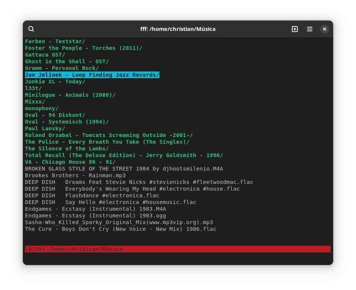356x290 pixels.
Task: Open the terminal search icon
Action: (x=31, y=29)
